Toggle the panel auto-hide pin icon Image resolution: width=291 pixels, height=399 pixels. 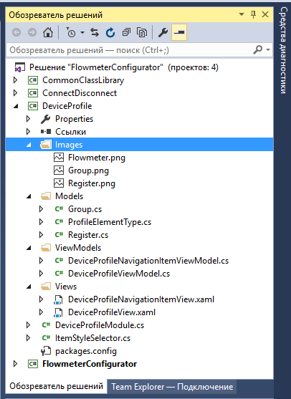point(253,14)
